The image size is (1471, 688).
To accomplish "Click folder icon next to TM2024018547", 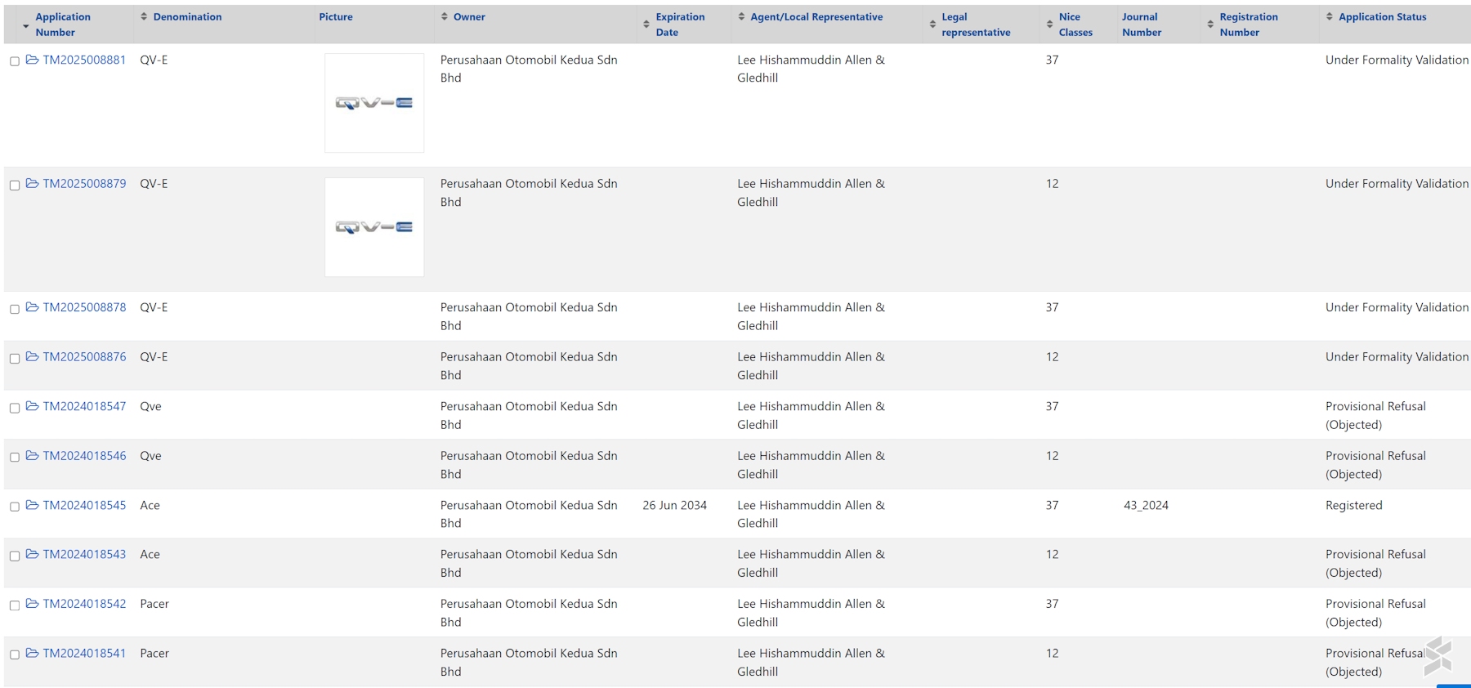I will (x=32, y=406).
